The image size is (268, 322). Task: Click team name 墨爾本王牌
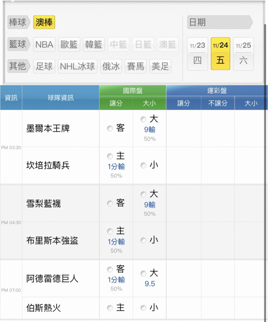click(x=48, y=128)
